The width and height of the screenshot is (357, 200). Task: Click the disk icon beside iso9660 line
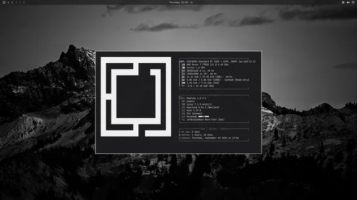pyautogui.click(x=184, y=80)
